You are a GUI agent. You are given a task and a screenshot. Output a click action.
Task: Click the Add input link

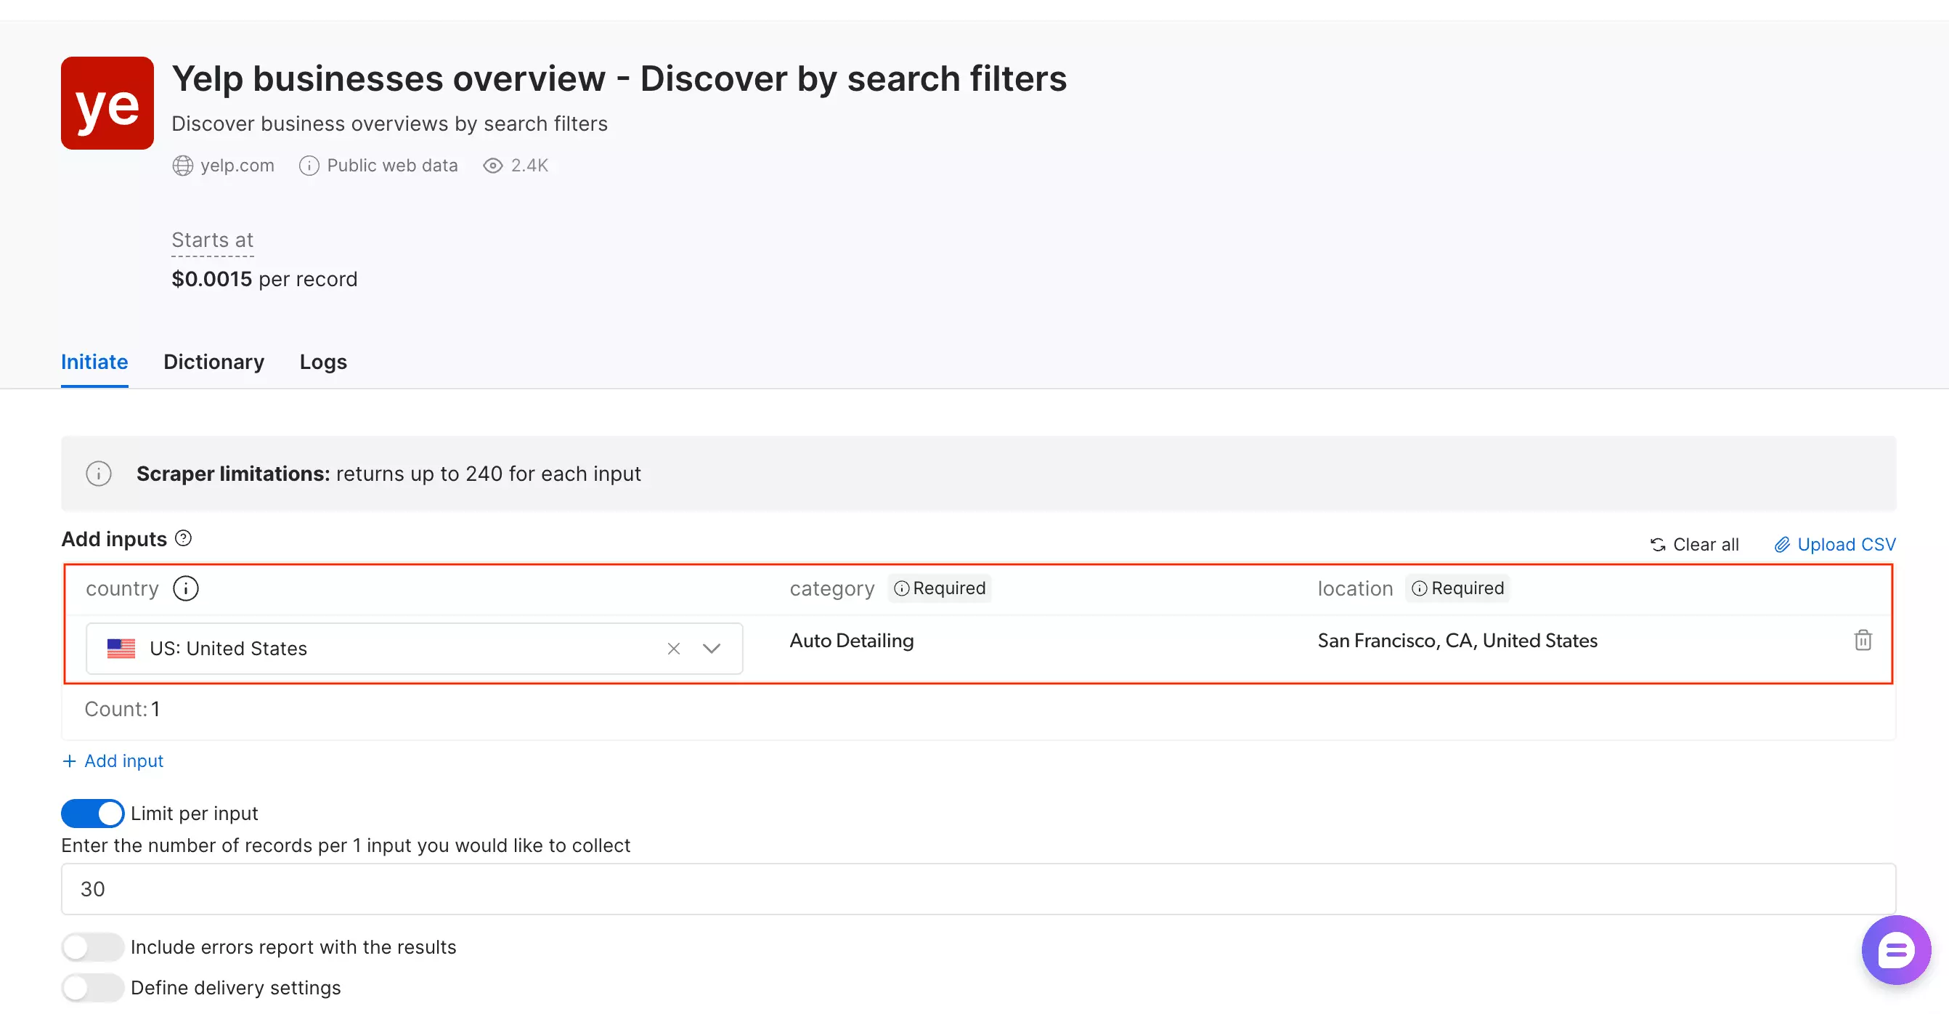[113, 760]
